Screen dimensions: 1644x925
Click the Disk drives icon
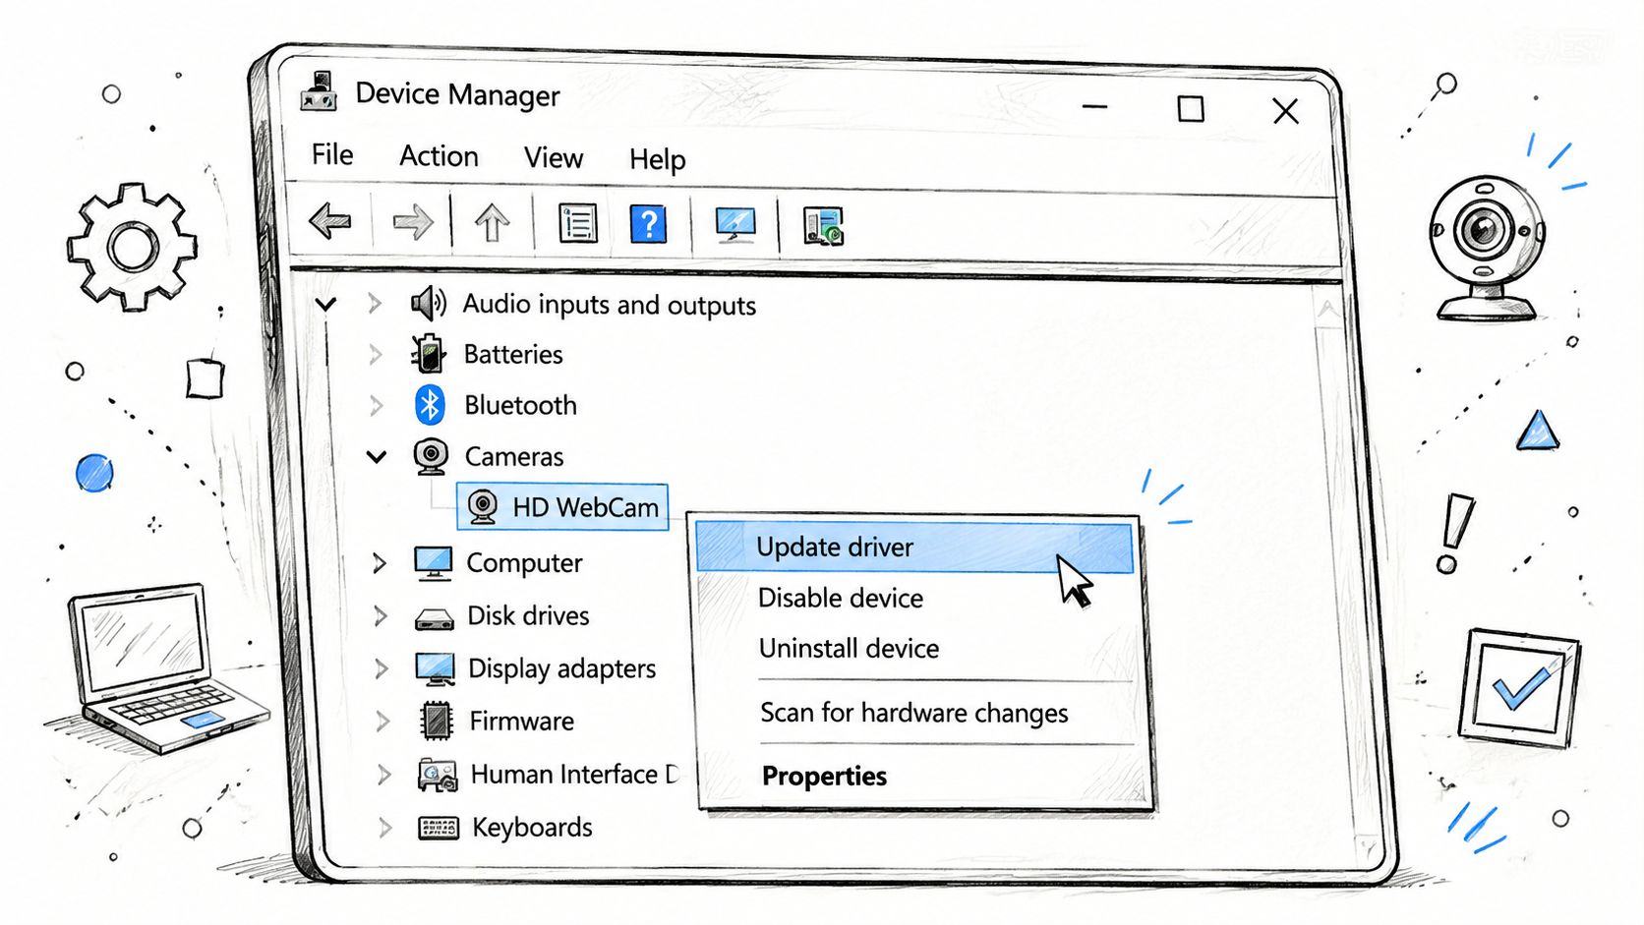[x=434, y=618]
